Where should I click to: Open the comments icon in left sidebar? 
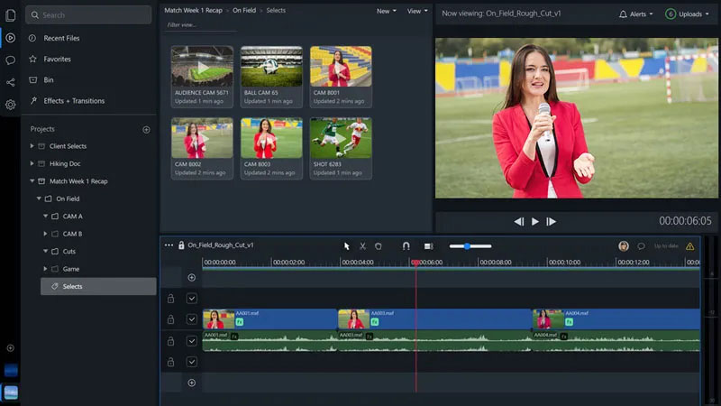click(x=11, y=60)
